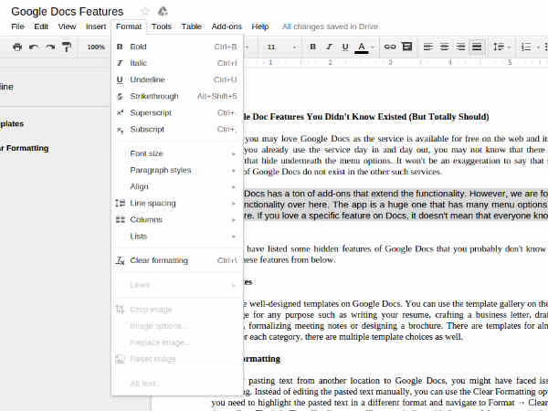Viewport: 548px width, 411px height.
Task: Toggle bold using toolbar B button
Action: tap(312, 47)
